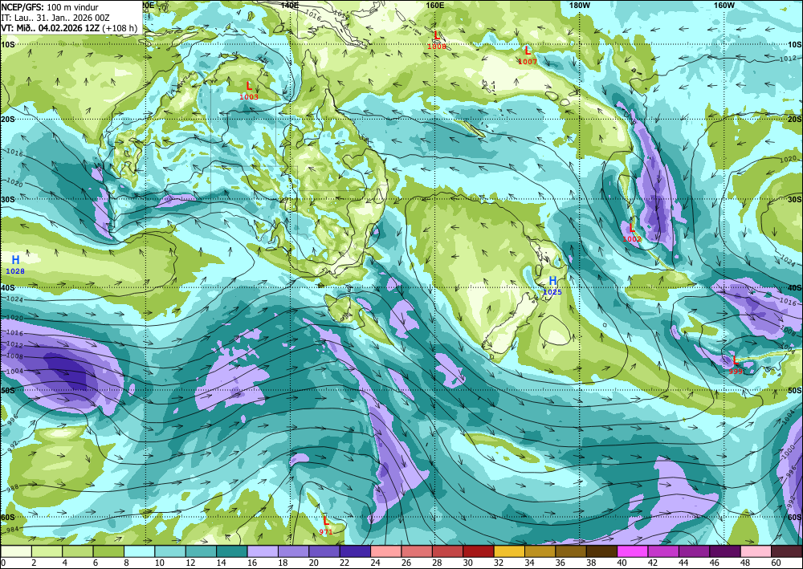
Task: Click the 42–44 legend color swatch
Action: (663, 551)
